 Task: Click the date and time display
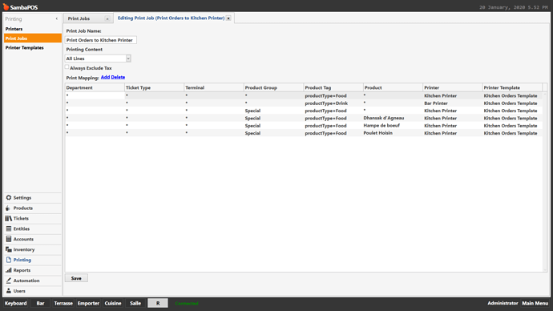pyautogui.click(x=513, y=7)
